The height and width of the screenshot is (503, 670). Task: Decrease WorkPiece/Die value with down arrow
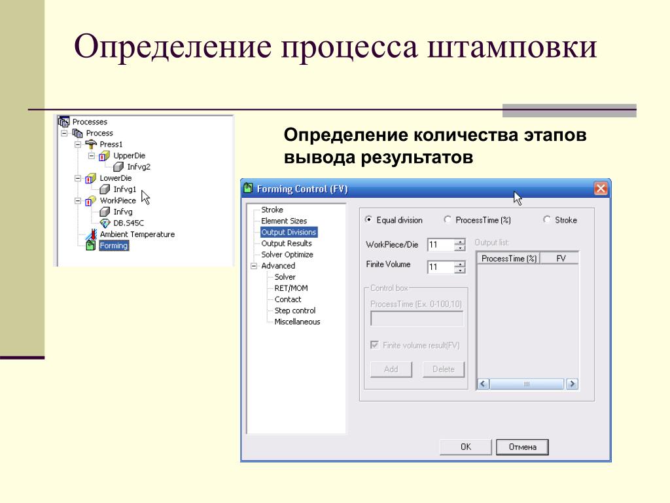[x=460, y=248]
